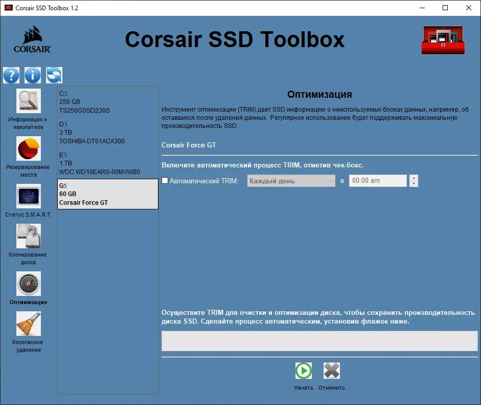Screen dimensions: 481x405
Task: Click the red Corsair toolbox logo image
Action: tap(443, 39)
